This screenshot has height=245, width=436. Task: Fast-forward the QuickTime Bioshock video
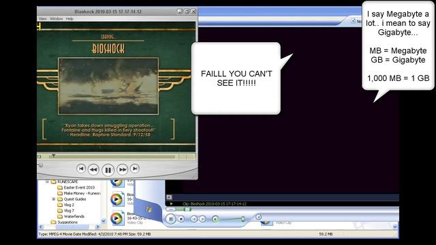tap(122, 169)
